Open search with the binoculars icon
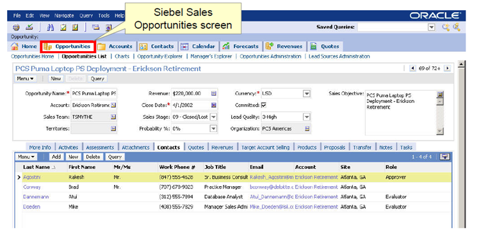This screenshot has height=241, width=479. pos(50,27)
